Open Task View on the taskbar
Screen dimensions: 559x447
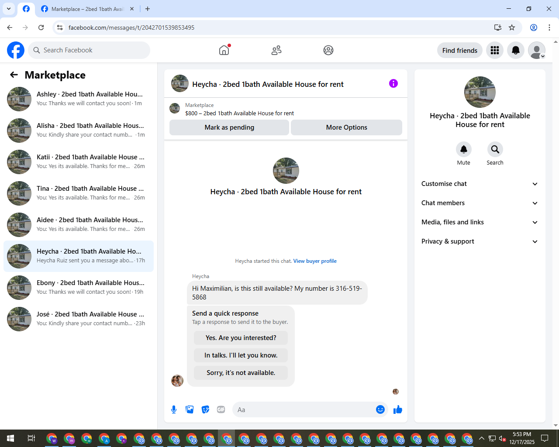(31, 438)
